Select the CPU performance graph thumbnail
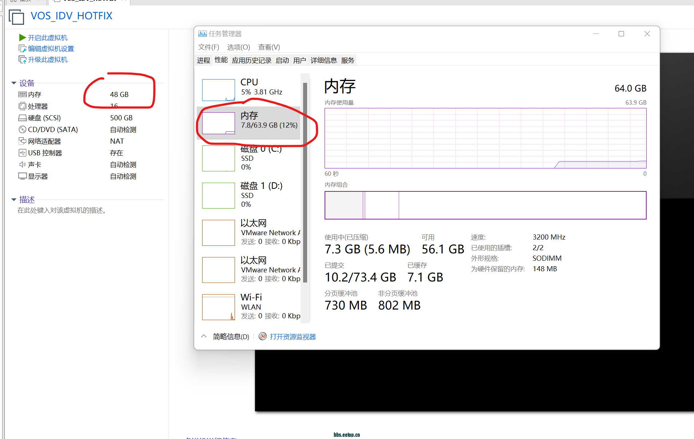 (219, 90)
